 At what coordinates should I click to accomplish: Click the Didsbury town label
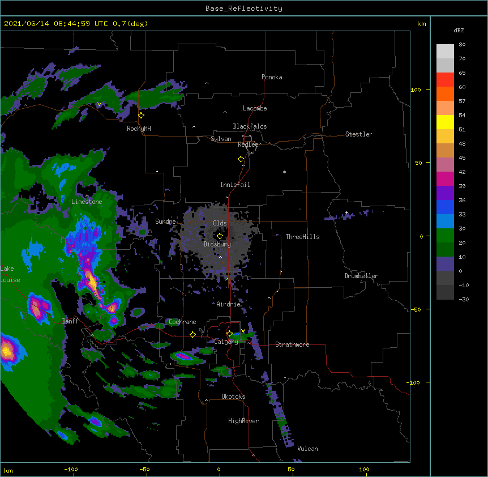(x=217, y=244)
